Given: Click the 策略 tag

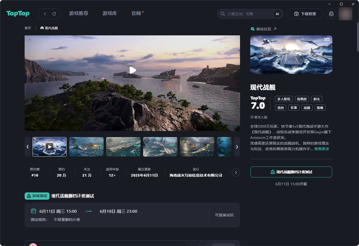Looking at the screenshot, I should click(320, 108).
